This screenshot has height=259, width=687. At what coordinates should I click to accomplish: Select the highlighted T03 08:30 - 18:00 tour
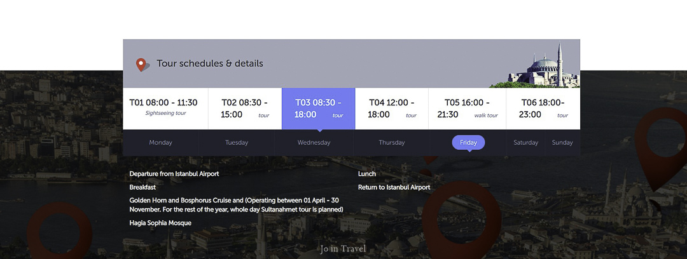click(318, 109)
